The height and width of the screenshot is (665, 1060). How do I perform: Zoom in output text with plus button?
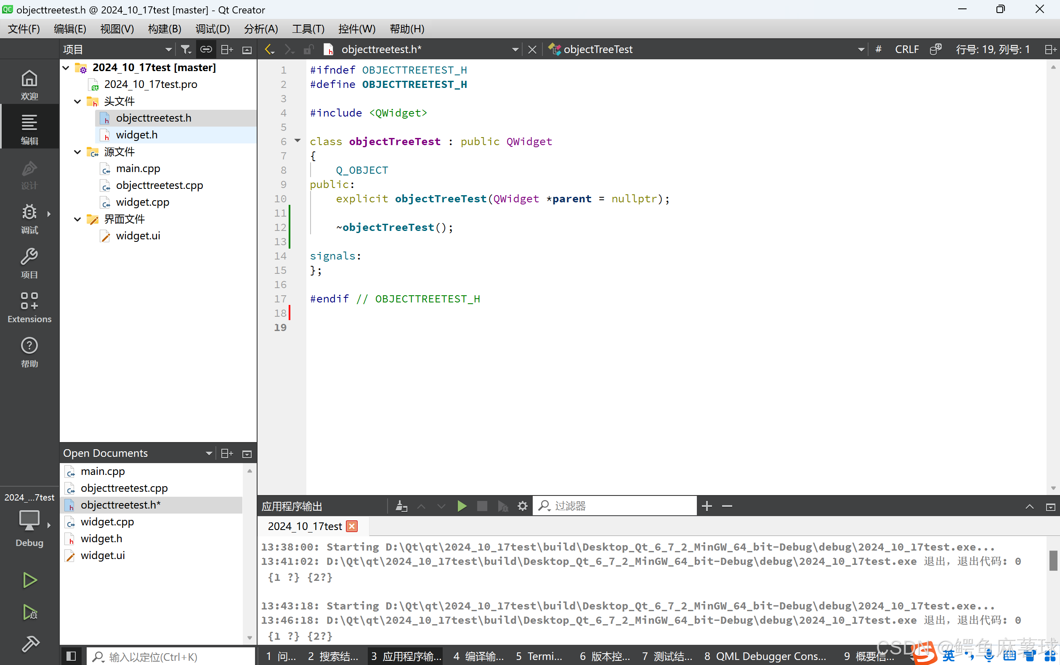tap(707, 506)
